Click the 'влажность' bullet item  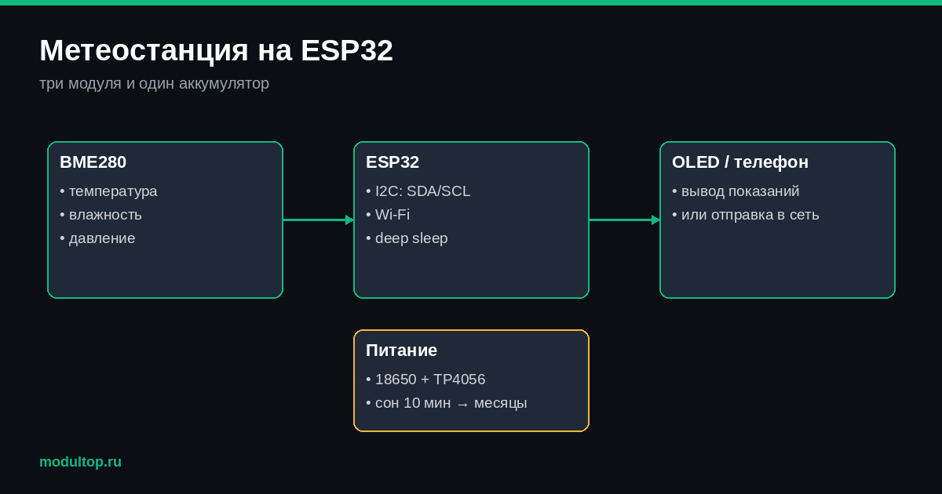click(x=100, y=215)
